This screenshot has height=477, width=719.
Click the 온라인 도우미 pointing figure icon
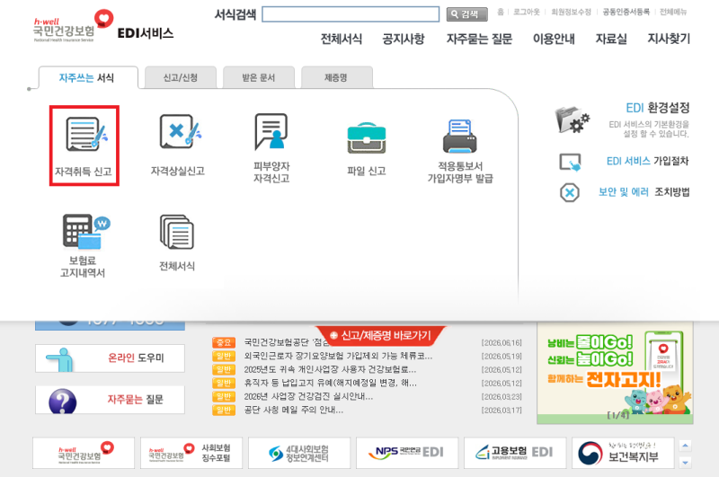point(60,359)
